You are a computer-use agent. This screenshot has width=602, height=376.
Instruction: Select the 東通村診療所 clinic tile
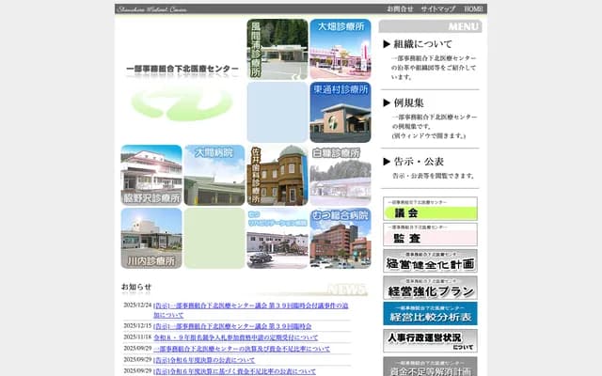[x=340, y=112]
